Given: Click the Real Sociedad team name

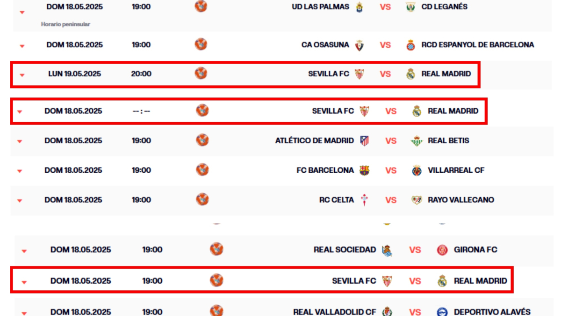Looking at the screenshot, I should coord(345,250).
